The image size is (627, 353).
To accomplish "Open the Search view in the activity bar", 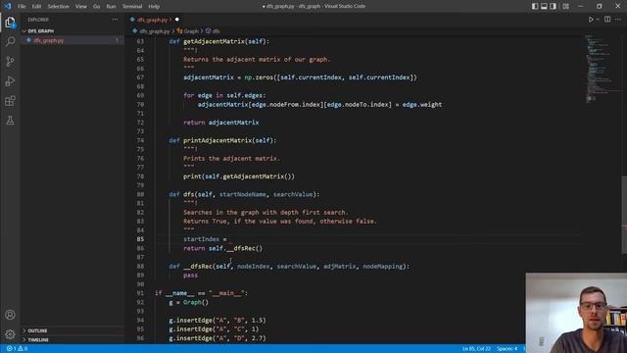I will [10, 41].
